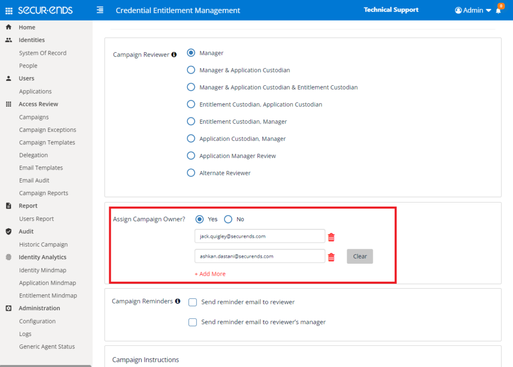
Task: Click the Identities people icon
Action: tap(9, 40)
